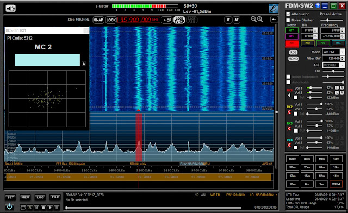Click the zoom out magnifier icon

[x=253, y=20]
